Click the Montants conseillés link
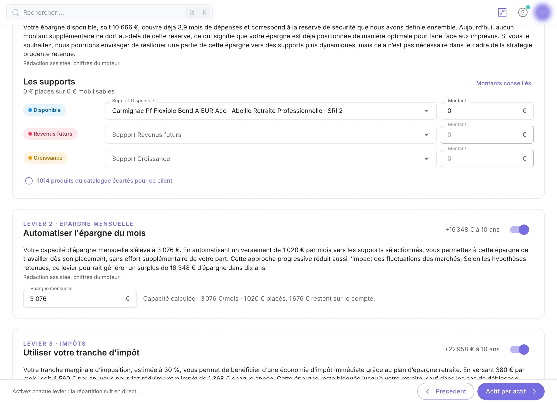557x403 pixels. coord(503,83)
